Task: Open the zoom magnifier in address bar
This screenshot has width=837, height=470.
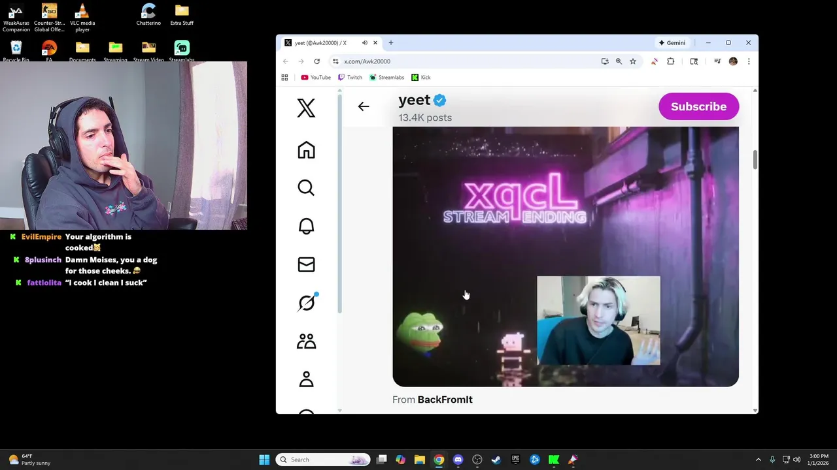Action: (x=619, y=61)
